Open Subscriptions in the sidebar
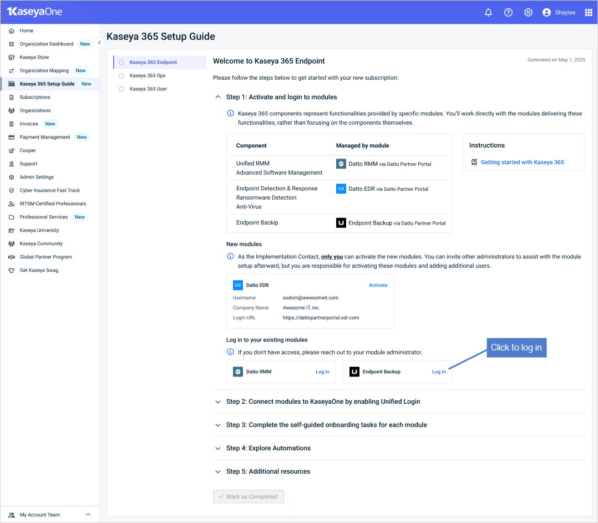The image size is (598, 523). [x=50, y=98]
